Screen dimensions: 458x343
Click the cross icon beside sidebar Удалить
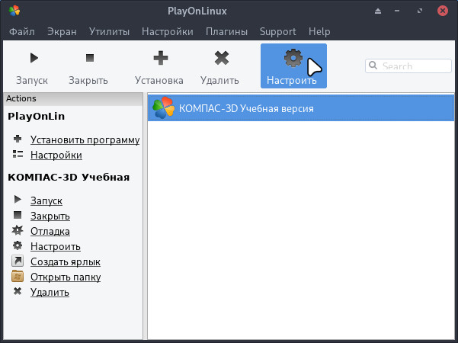[x=18, y=291]
